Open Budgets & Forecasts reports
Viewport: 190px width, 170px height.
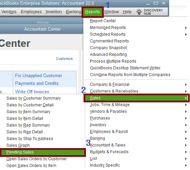tap(109, 152)
